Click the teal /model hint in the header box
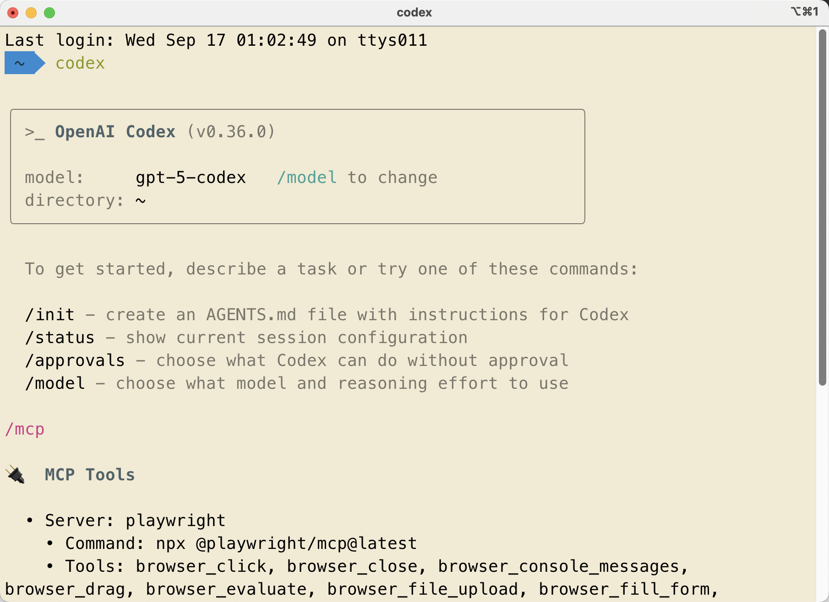The image size is (829, 602). coord(307,177)
